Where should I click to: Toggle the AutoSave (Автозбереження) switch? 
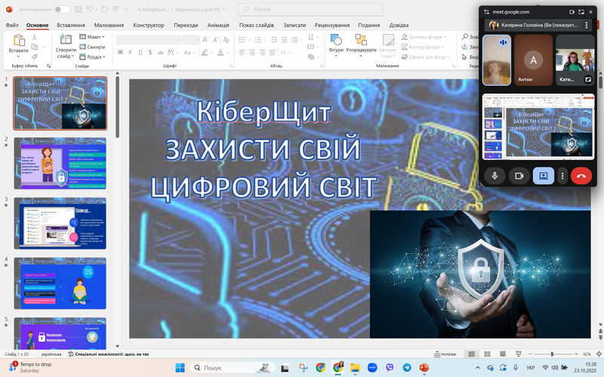[62, 9]
